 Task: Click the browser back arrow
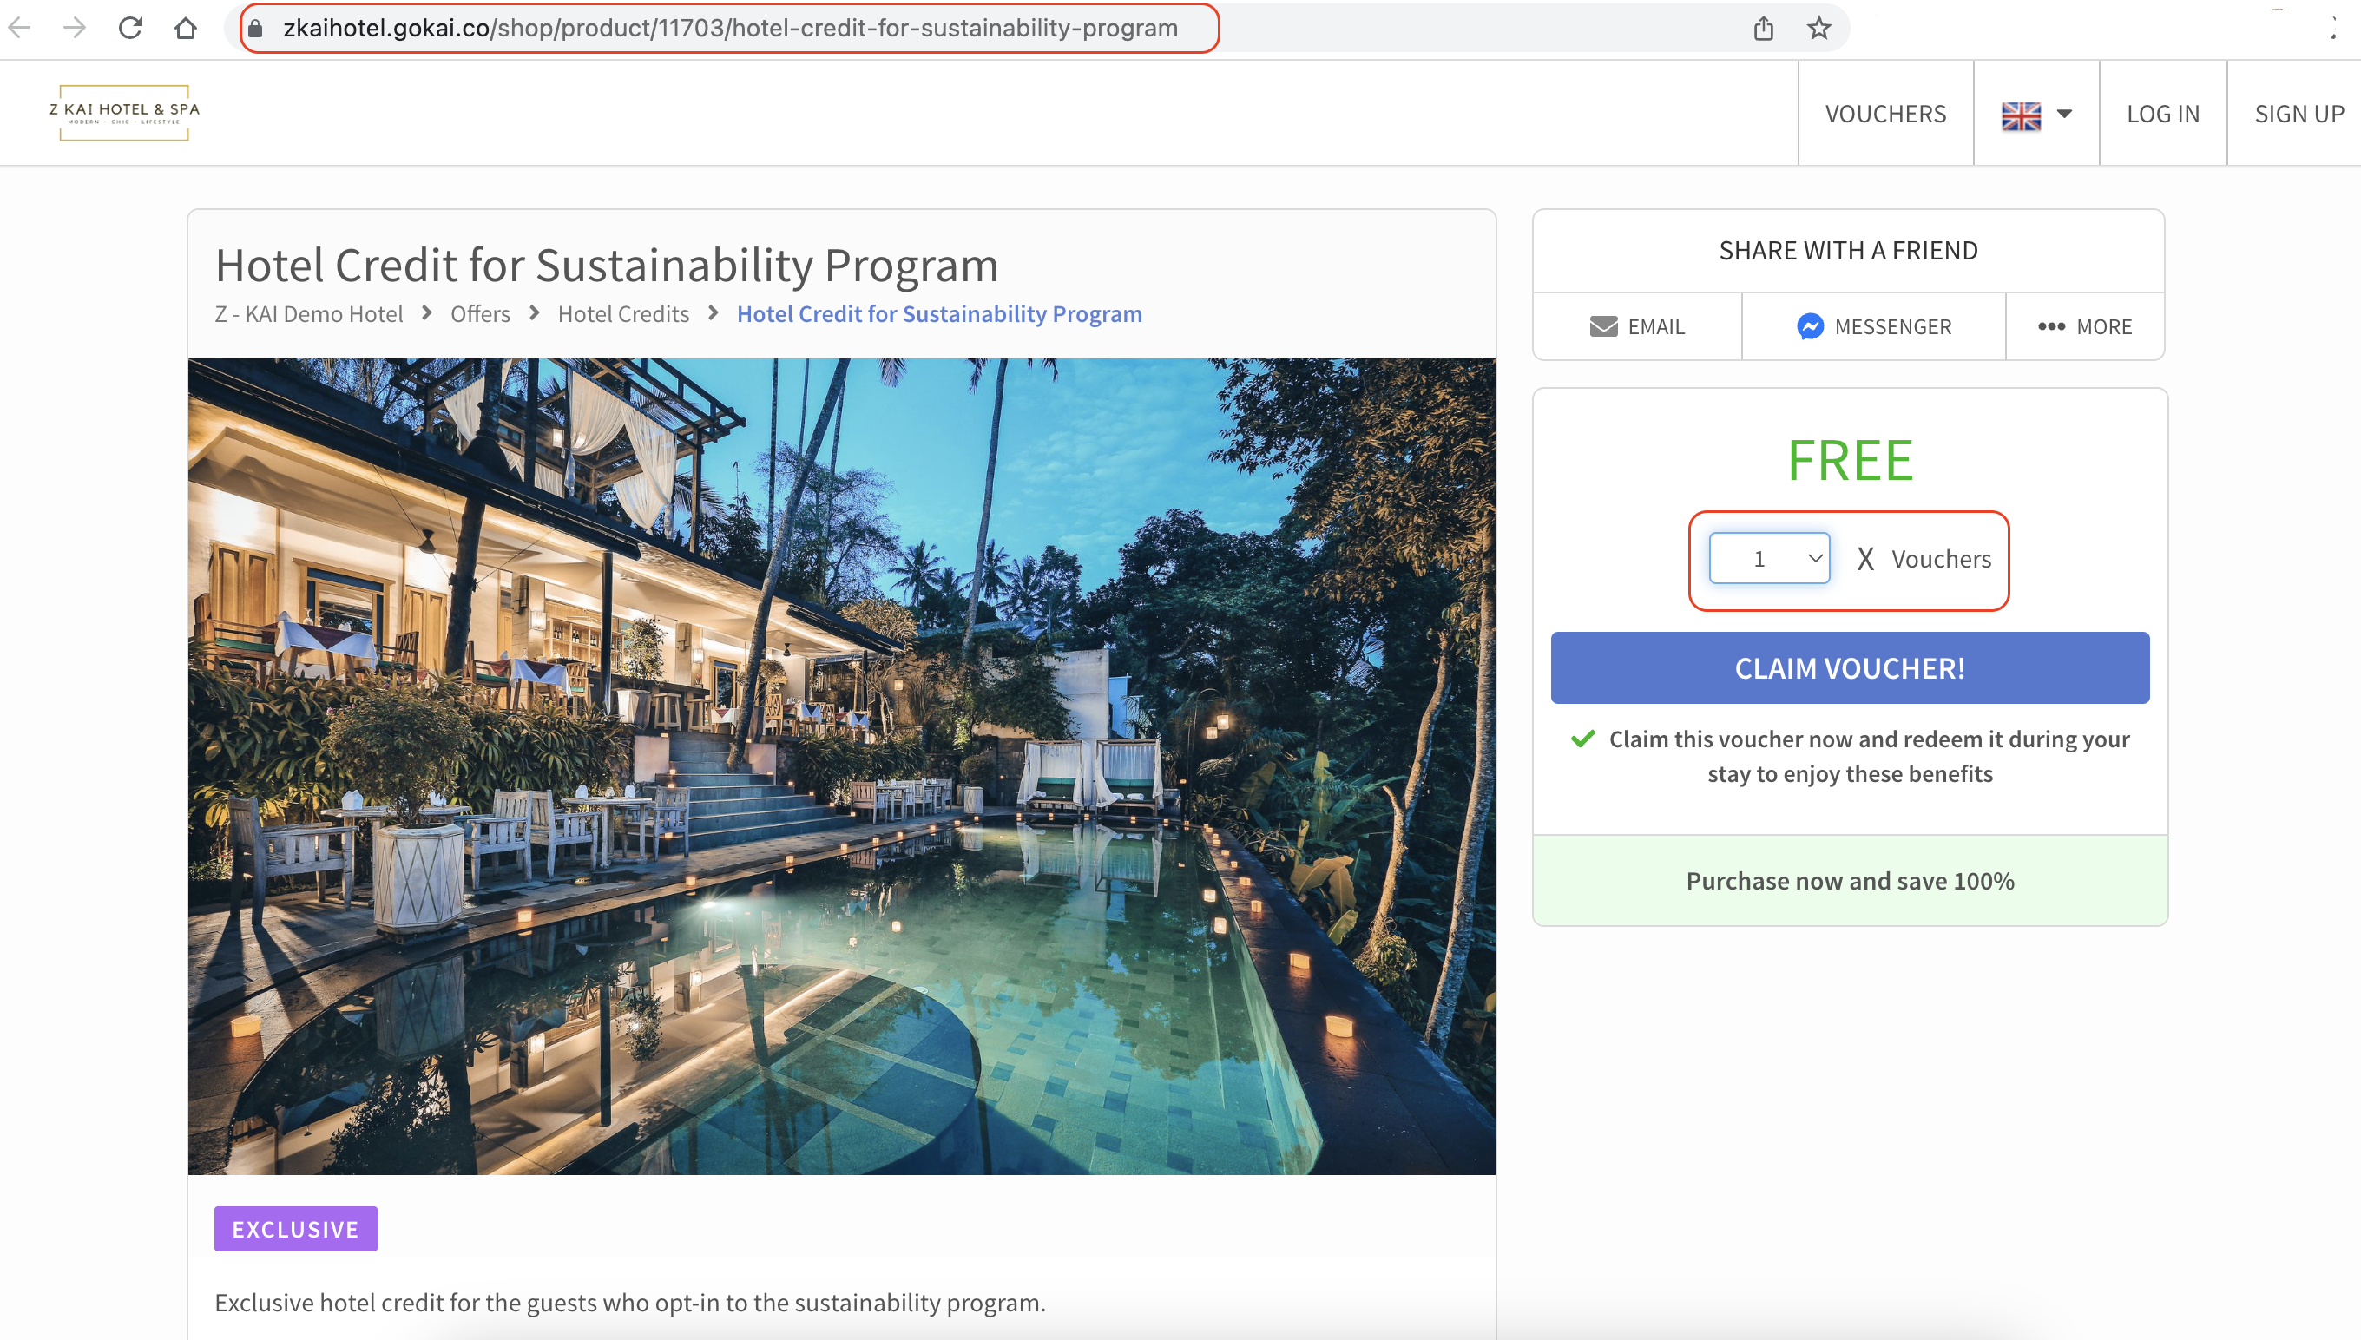tap(19, 28)
